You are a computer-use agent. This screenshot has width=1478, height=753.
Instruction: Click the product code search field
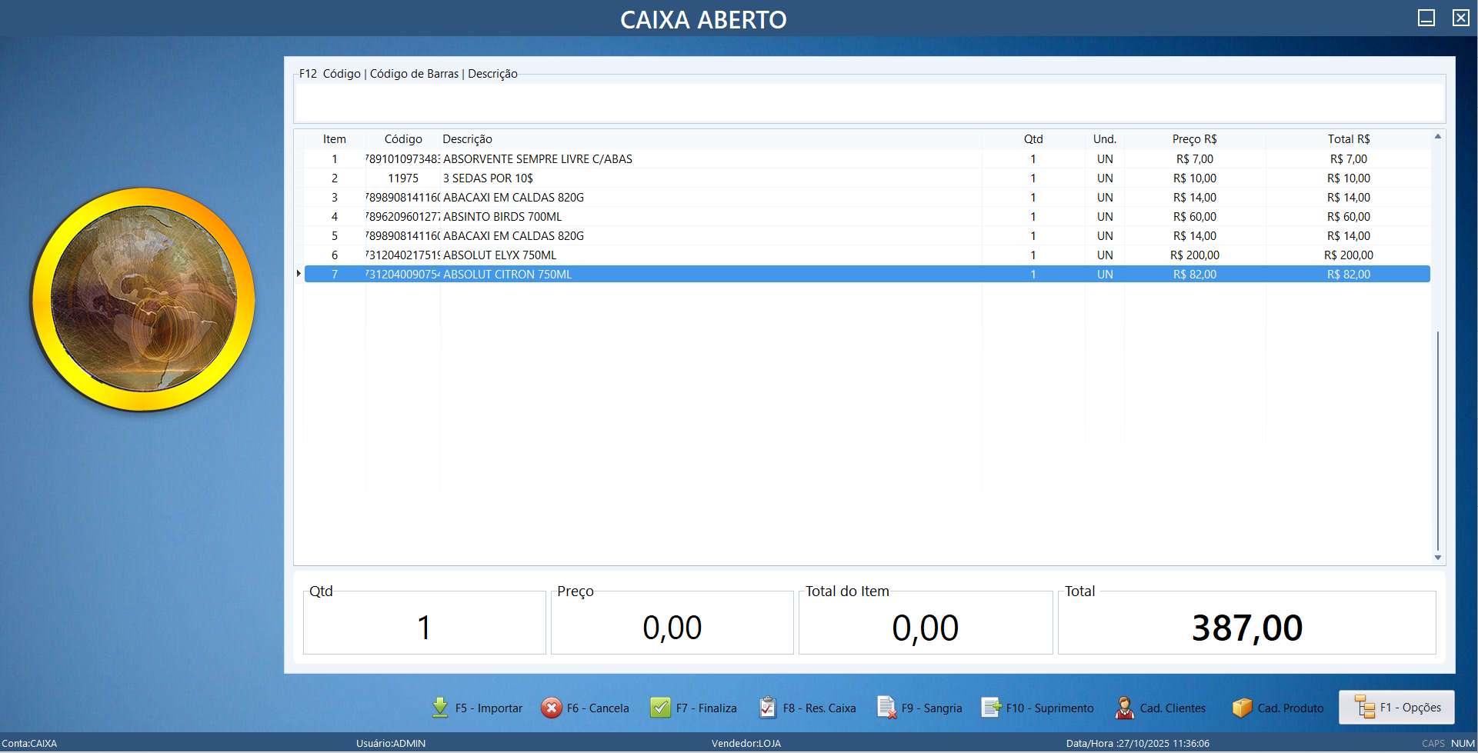[x=869, y=102]
